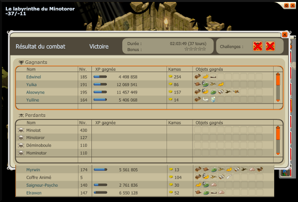Click Minotot's level value 430
Screen dimensions: 298x202
point(84,130)
